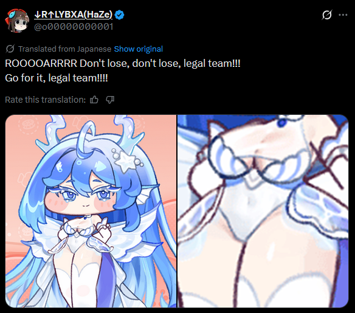Image resolution: width=355 pixels, height=313 pixels.
Task: Click the Translated from Japanese label
Action: pyautogui.click(x=65, y=49)
